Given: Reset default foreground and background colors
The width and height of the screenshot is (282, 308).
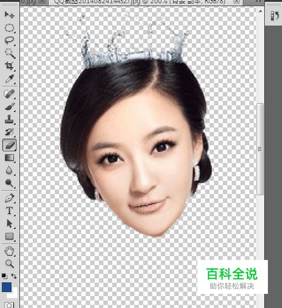Looking at the screenshot, I should click(x=4, y=276).
